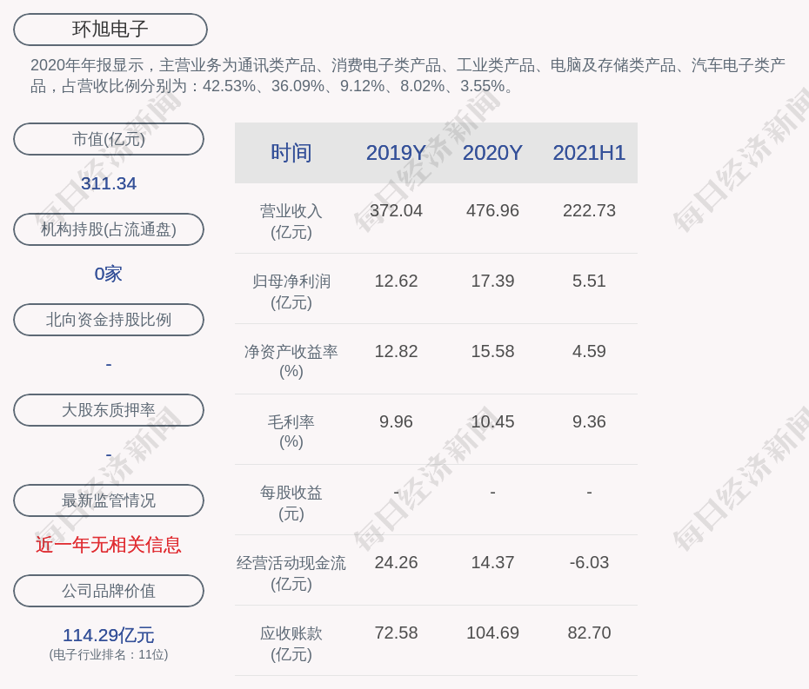Screen dimensions: 809x689
Task: Click ROE value 12.82
Action: click(x=396, y=351)
